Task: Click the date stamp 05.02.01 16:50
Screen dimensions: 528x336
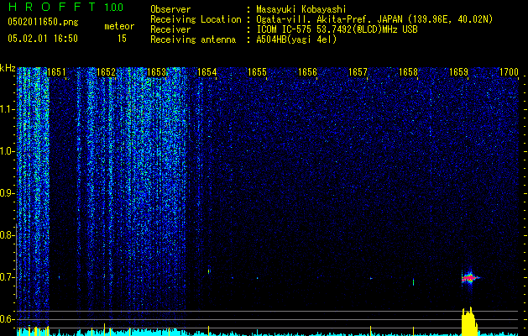Action: [x=43, y=39]
